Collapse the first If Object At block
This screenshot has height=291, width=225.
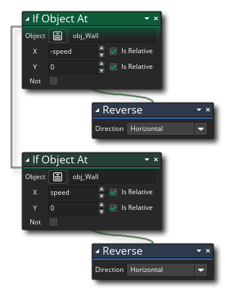pos(27,18)
